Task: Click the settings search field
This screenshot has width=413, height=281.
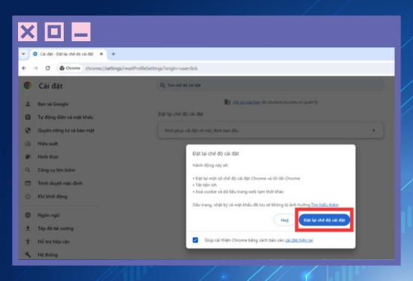Action: pyautogui.click(x=271, y=85)
